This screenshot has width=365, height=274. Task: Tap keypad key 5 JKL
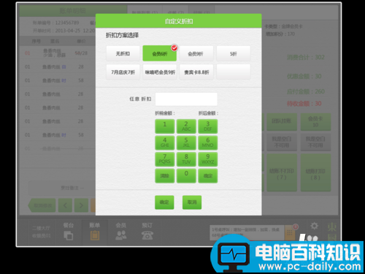186,142
